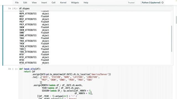This screenshot has width=177, height=99.
Task: Click the YEAR=lambda code line
Action: 61,88
